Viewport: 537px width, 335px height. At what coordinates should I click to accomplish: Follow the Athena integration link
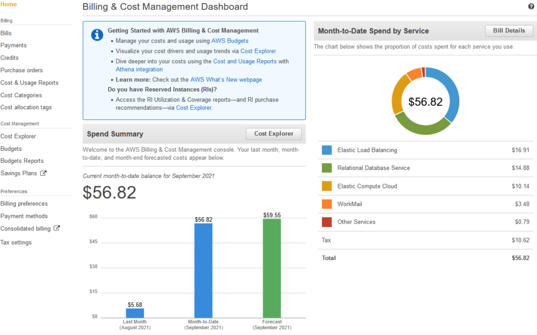point(139,70)
